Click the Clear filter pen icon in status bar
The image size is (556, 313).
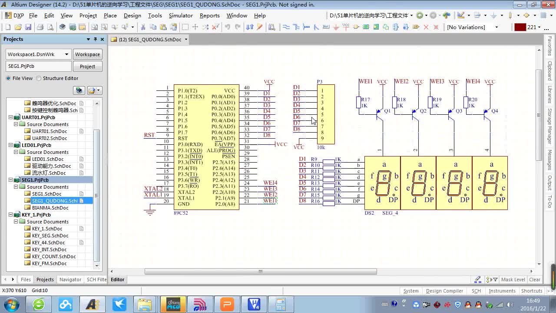pyautogui.click(x=478, y=280)
